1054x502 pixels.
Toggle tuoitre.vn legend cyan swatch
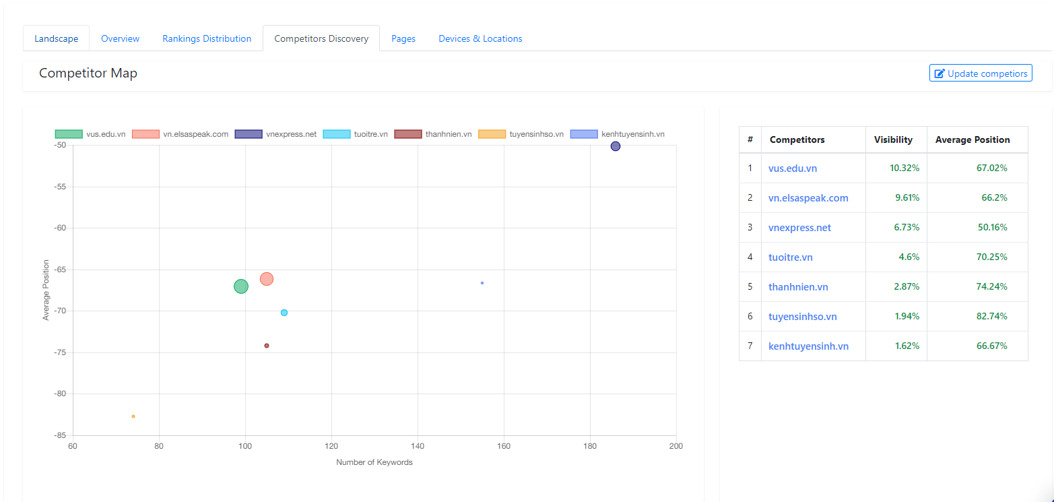click(337, 134)
